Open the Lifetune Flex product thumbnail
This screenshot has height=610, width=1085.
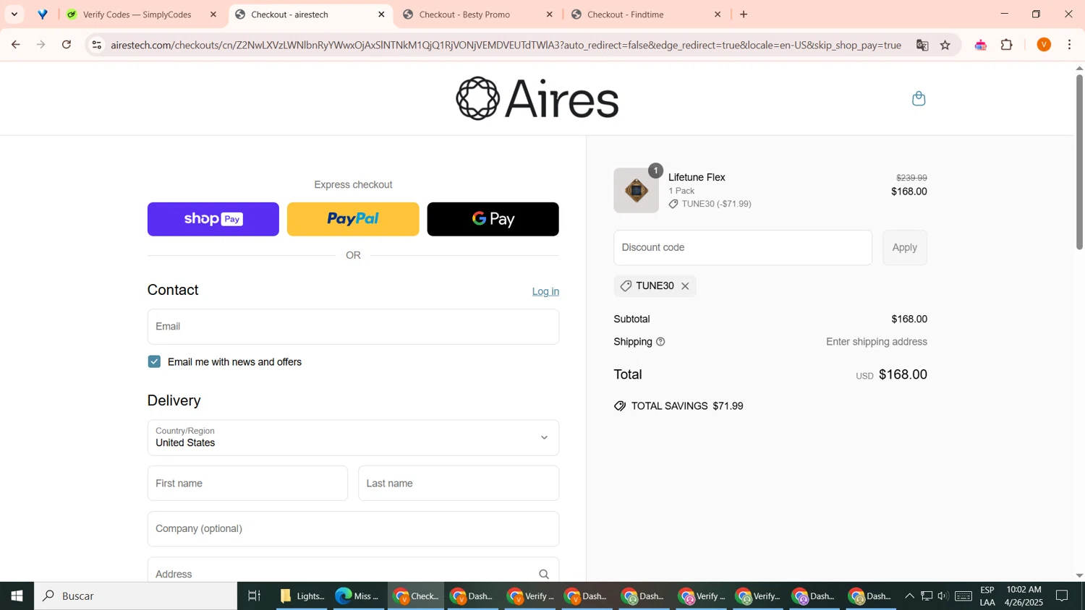[x=636, y=191]
